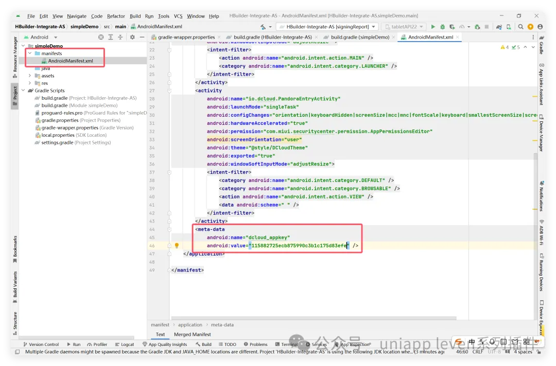Click the Sync Project with Gradle icon

coord(499,27)
